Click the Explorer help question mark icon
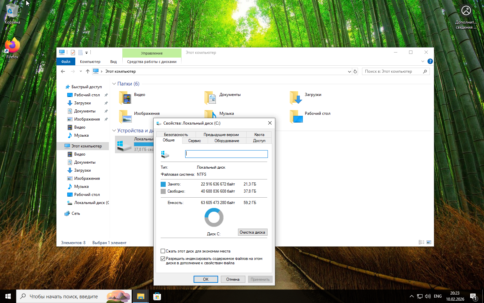Image resolution: width=484 pixels, height=303 pixels. 430,61
